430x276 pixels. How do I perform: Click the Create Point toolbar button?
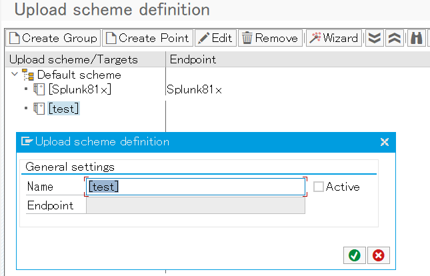148,38
